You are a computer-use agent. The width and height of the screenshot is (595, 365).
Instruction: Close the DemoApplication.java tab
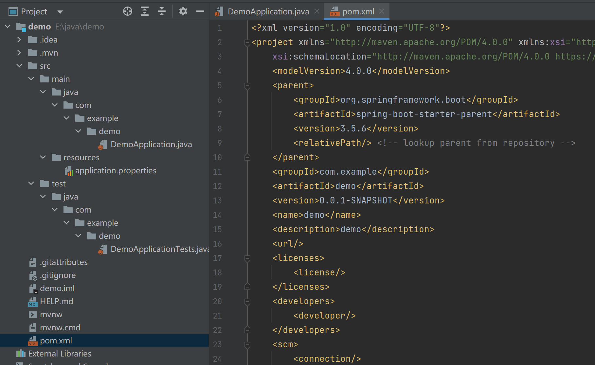click(x=317, y=11)
